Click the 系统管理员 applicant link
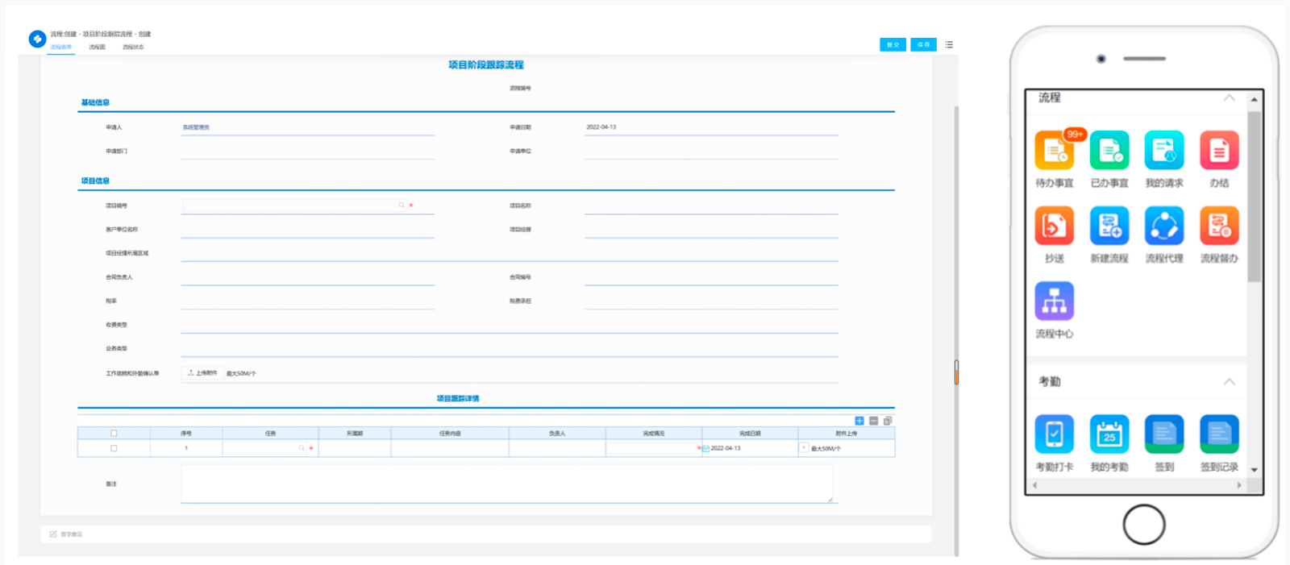Image resolution: width=1290 pixels, height=565 pixels. [x=196, y=127]
